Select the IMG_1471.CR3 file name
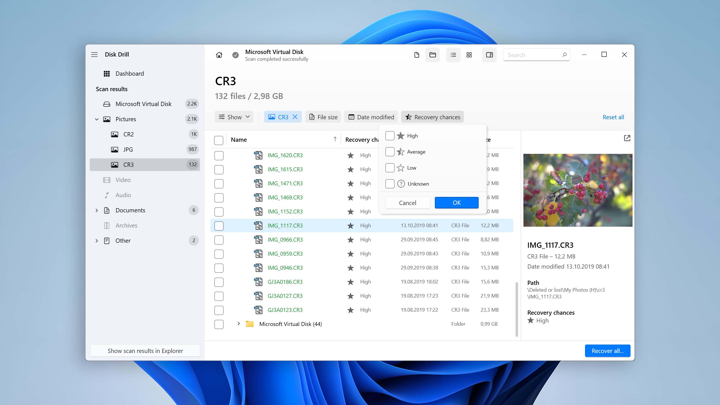This screenshot has height=405, width=720. coord(285,183)
